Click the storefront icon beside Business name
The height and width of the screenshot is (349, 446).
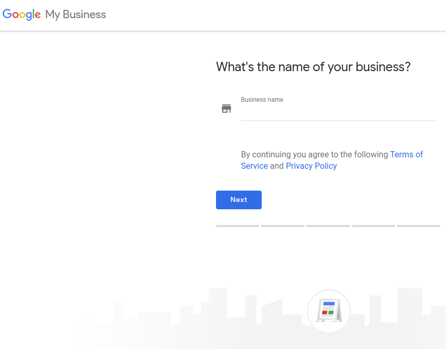click(x=226, y=109)
